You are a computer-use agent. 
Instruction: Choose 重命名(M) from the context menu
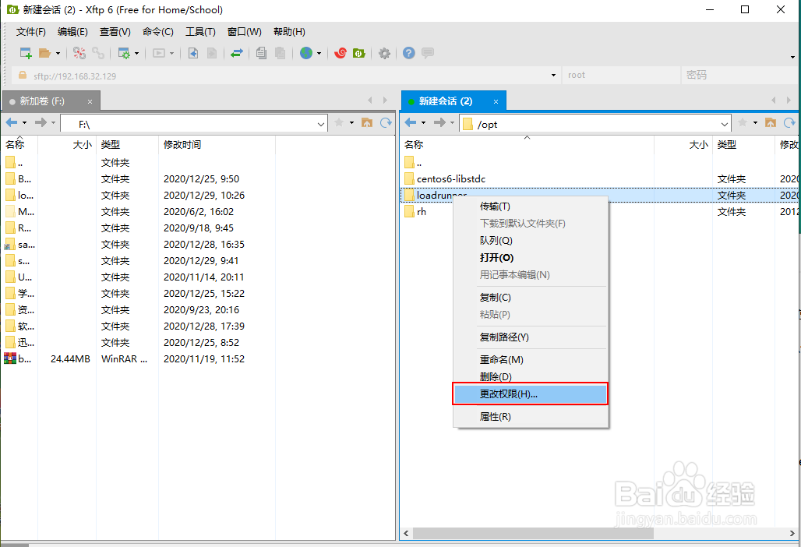(531, 360)
